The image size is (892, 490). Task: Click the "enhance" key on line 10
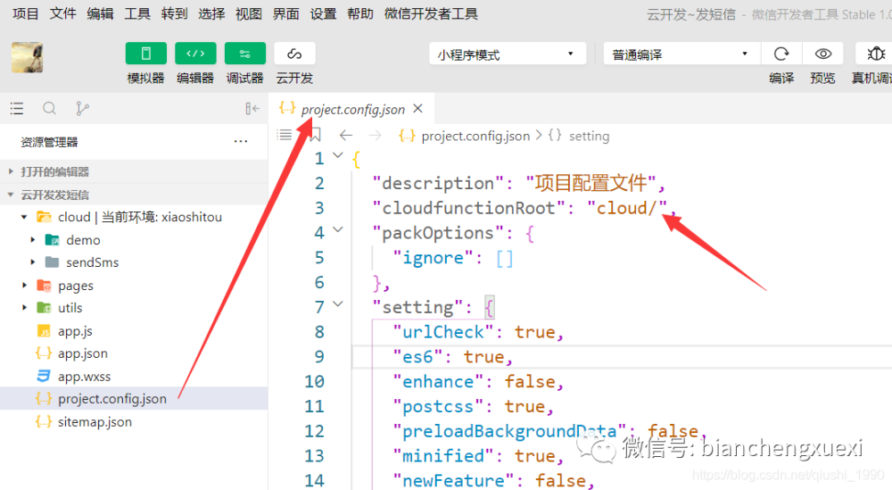(x=438, y=381)
